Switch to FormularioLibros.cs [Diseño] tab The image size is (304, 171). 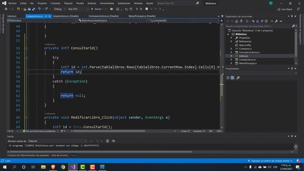click(x=104, y=16)
